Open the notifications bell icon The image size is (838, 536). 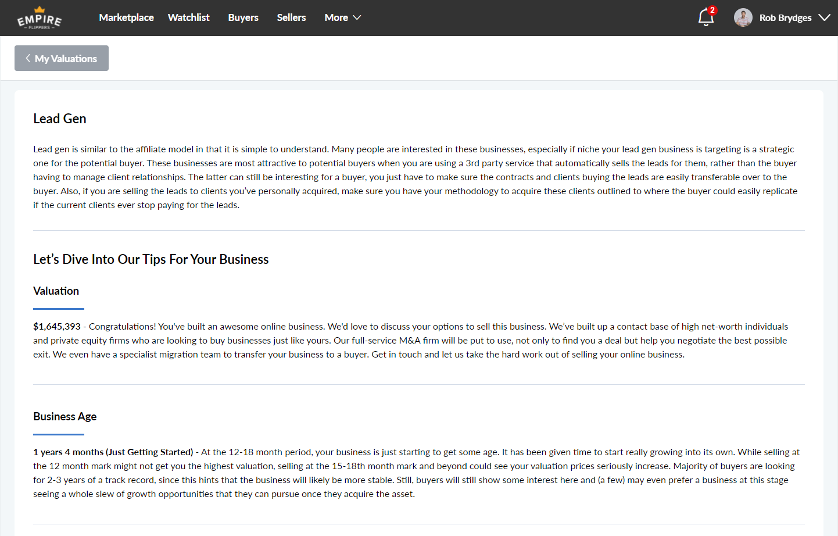(706, 18)
